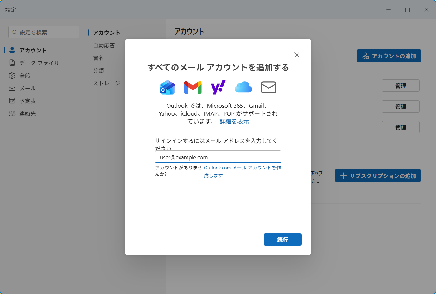Close the 設定 window
Viewport: 436px width, 294px height.
pyautogui.click(x=427, y=10)
